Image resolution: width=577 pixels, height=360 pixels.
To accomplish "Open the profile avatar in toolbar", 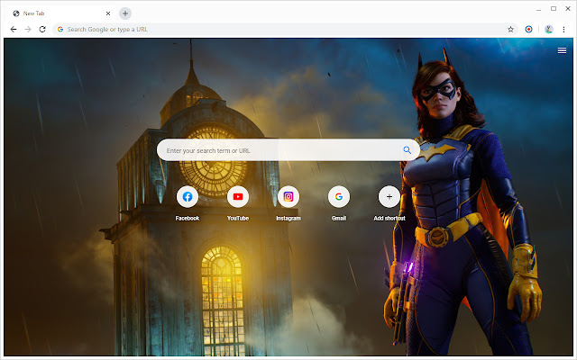I will point(549,30).
